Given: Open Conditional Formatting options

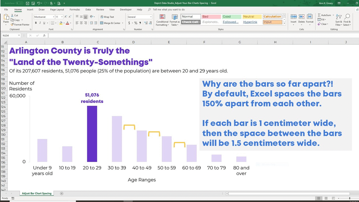Looking at the screenshot, I should (x=162, y=20).
